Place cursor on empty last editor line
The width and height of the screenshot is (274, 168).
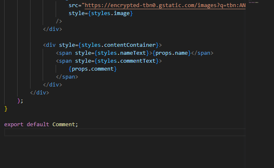125,132
